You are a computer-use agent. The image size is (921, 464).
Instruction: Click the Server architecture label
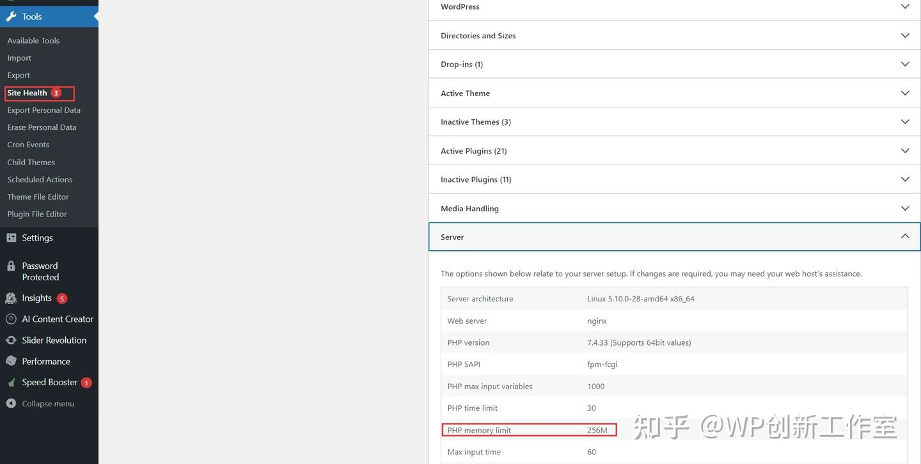click(480, 299)
